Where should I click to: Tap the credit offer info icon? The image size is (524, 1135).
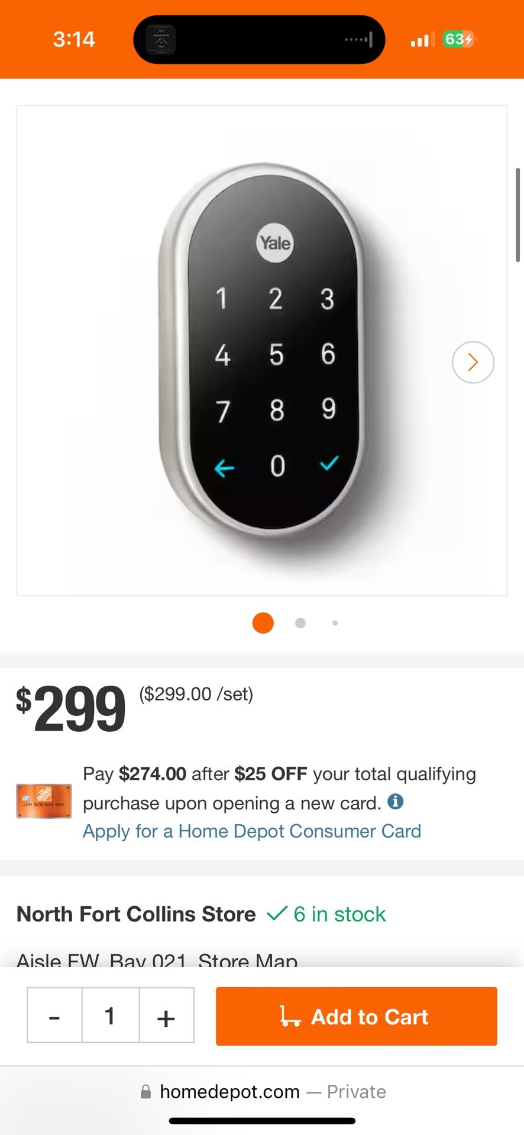[x=395, y=802]
